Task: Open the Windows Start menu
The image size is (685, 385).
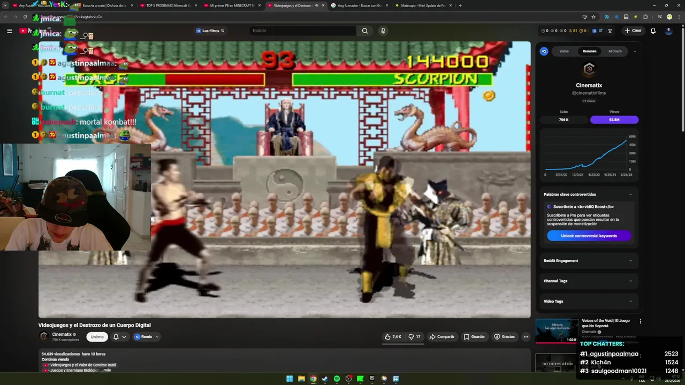Action: pos(290,379)
